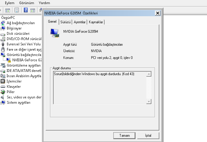Image resolution: width=207 pixels, height=142 pixels.
Task: Select Sistem aygıtları in device tree
Action: pos(18,103)
